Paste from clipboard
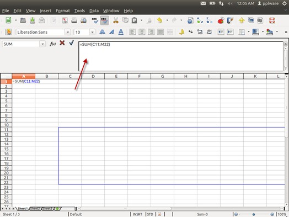289x217 pixels. point(135,20)
